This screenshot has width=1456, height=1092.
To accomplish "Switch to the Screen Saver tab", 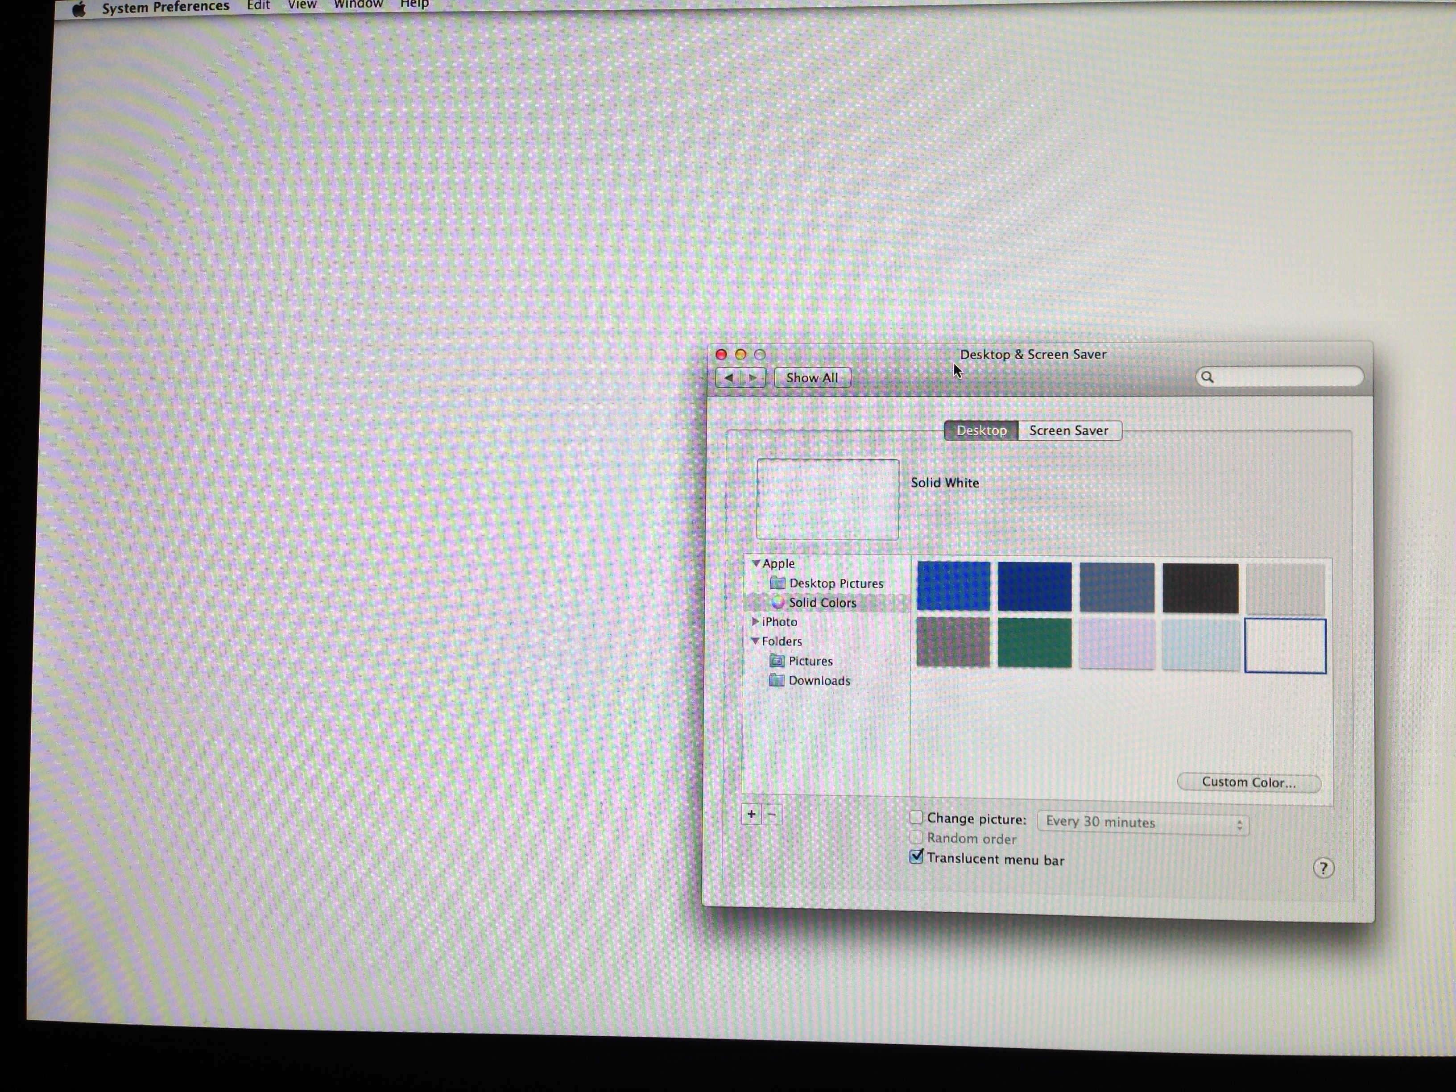I will [1068, 430].
